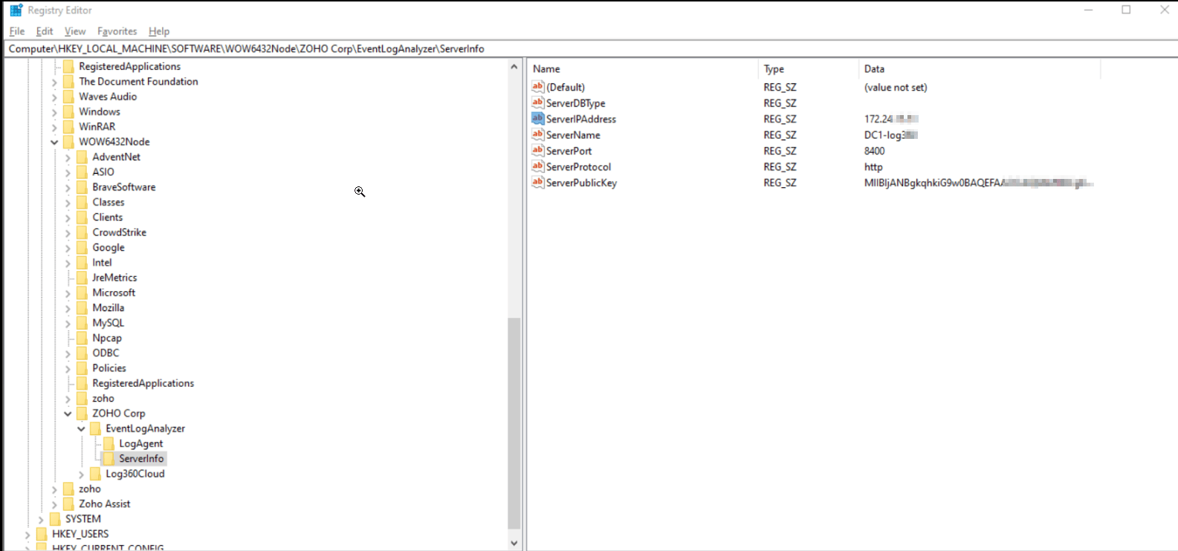Screen dimensions: 1178x551
Task: Click the ServerProtocol value icon
Action: (538, 166)
